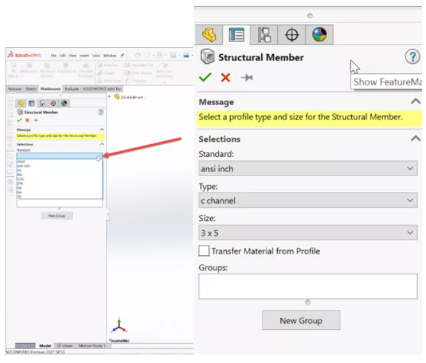Open the Tools menu
The width and height of the screenshot is (426, 363).
[x=96, y=56]
